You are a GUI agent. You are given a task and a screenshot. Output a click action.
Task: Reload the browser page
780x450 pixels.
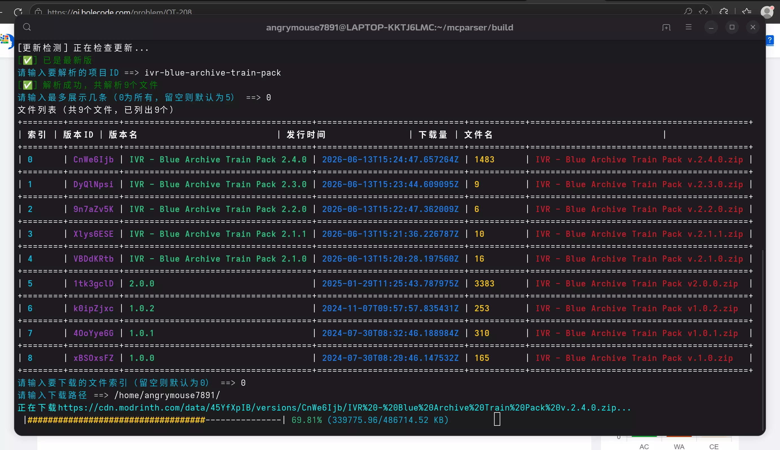[18, 12]
